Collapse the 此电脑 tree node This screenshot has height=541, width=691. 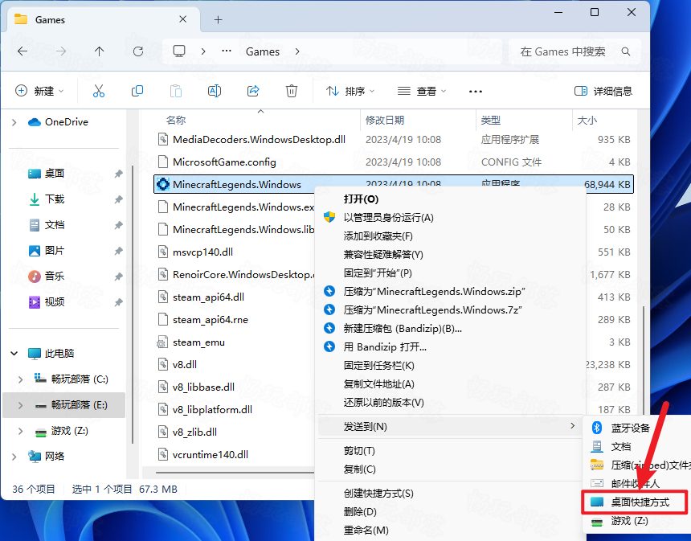pos(14,353)
